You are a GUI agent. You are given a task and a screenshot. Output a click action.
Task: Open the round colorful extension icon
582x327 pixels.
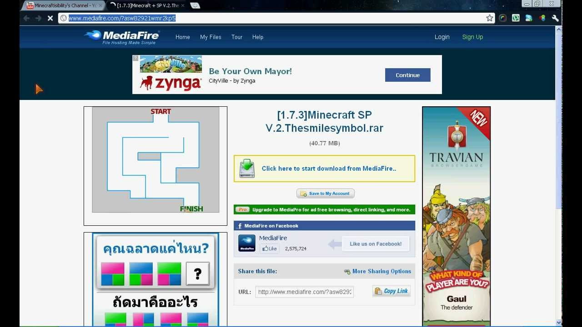(503, 18)
